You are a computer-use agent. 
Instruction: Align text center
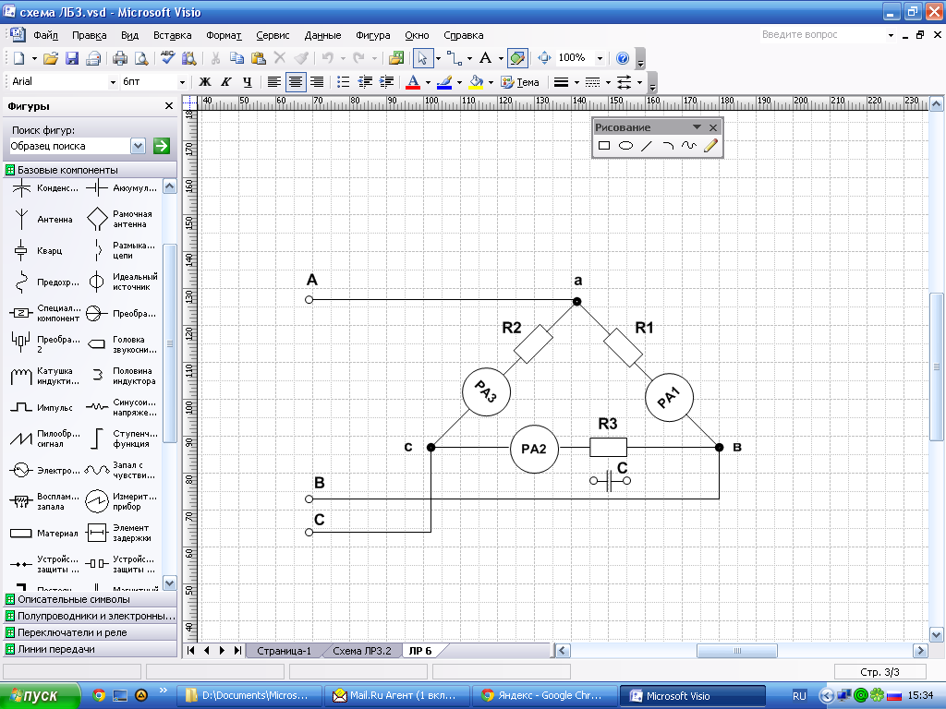tap(295, 82)
